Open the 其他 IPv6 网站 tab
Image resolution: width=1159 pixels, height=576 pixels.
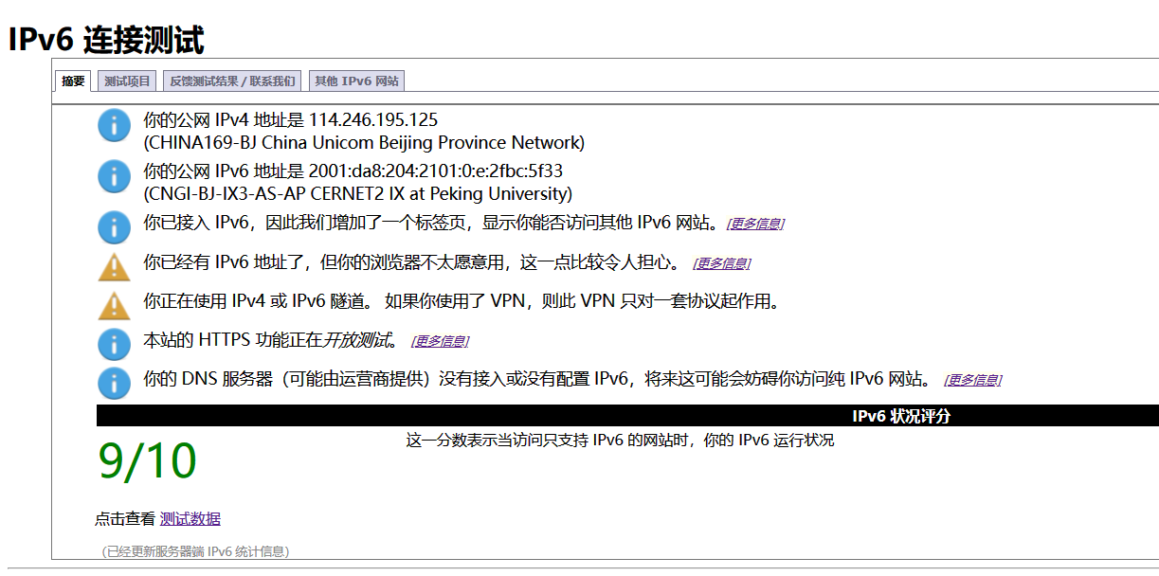tap(355, 81)
